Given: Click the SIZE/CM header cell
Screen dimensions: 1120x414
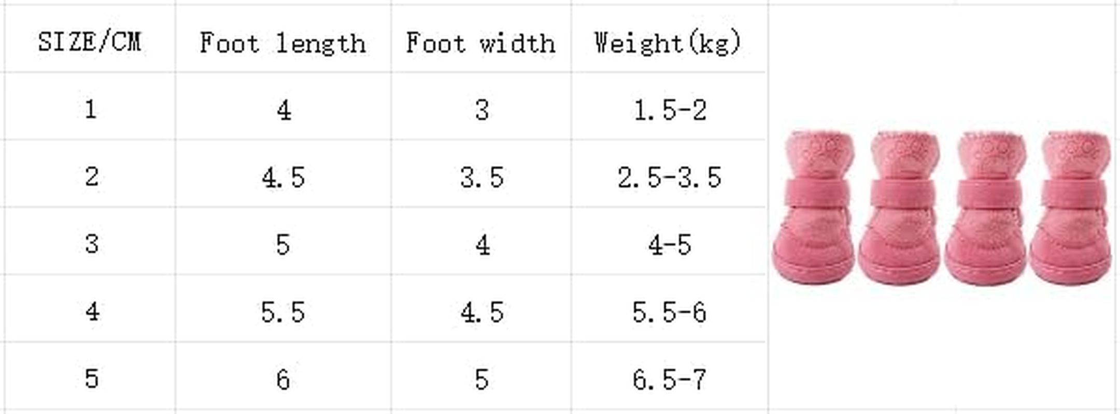Looking at the screenshot, I should coord(90,41).
